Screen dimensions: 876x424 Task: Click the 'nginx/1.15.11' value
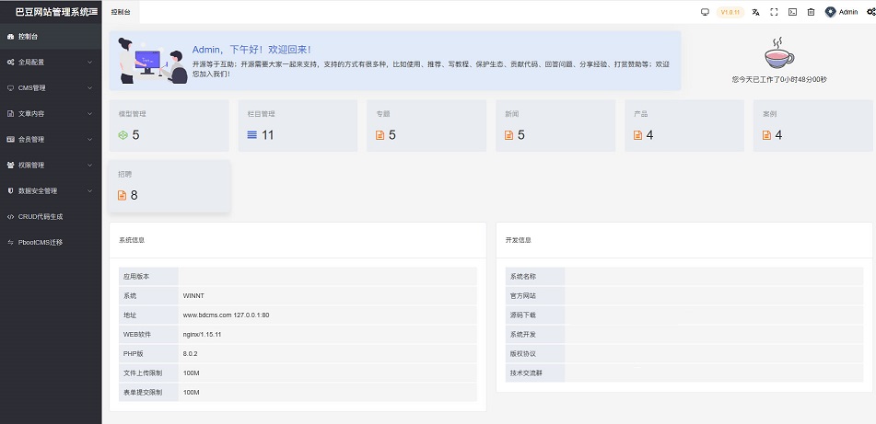pos(202,335)
